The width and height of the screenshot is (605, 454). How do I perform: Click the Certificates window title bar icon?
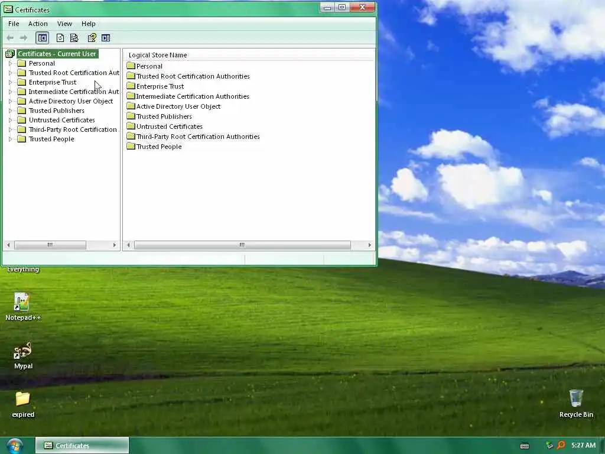pyautogui.click(x=8, y=9)
